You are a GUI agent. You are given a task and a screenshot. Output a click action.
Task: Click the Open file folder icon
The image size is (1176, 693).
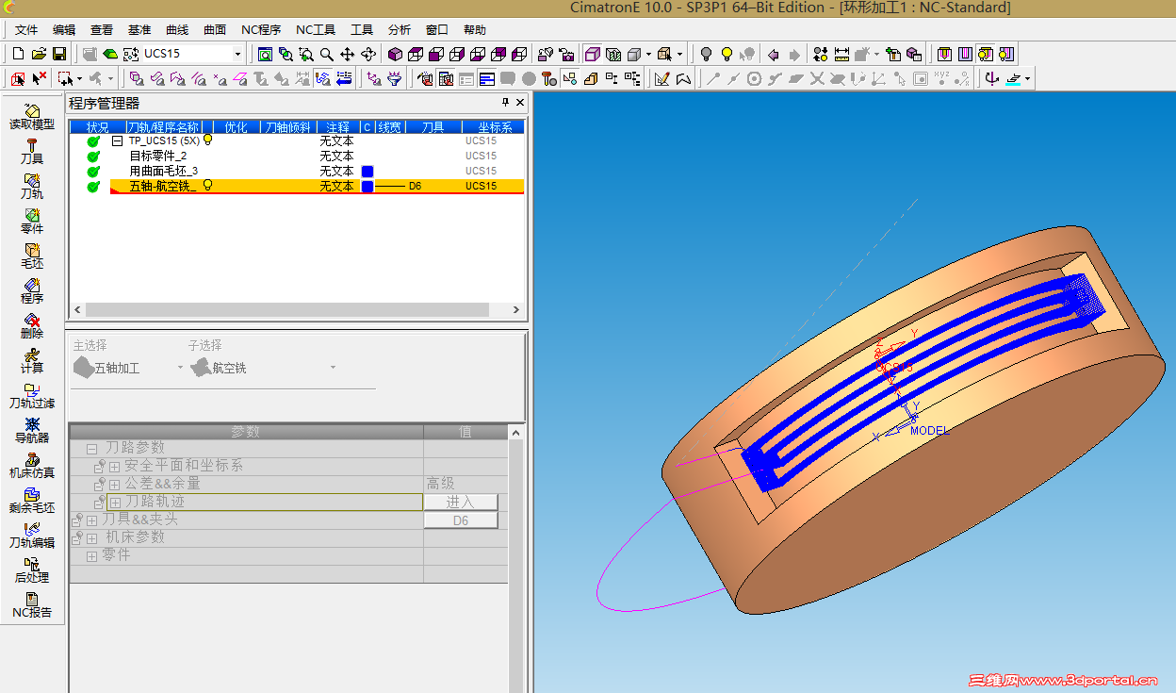[x=39, y=54]
